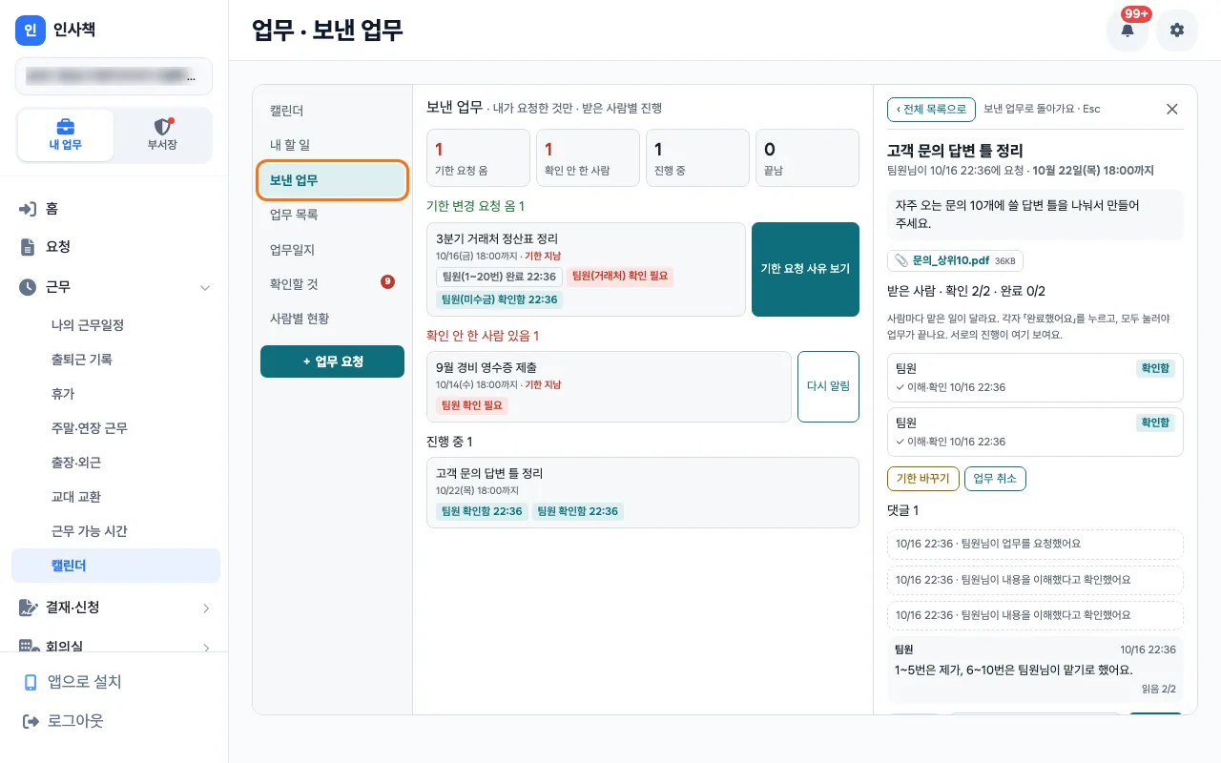Screen dimensions: 1221x763
Task: Go back with the 전체 목록으로 button
Action: click(x=931, y=109)
